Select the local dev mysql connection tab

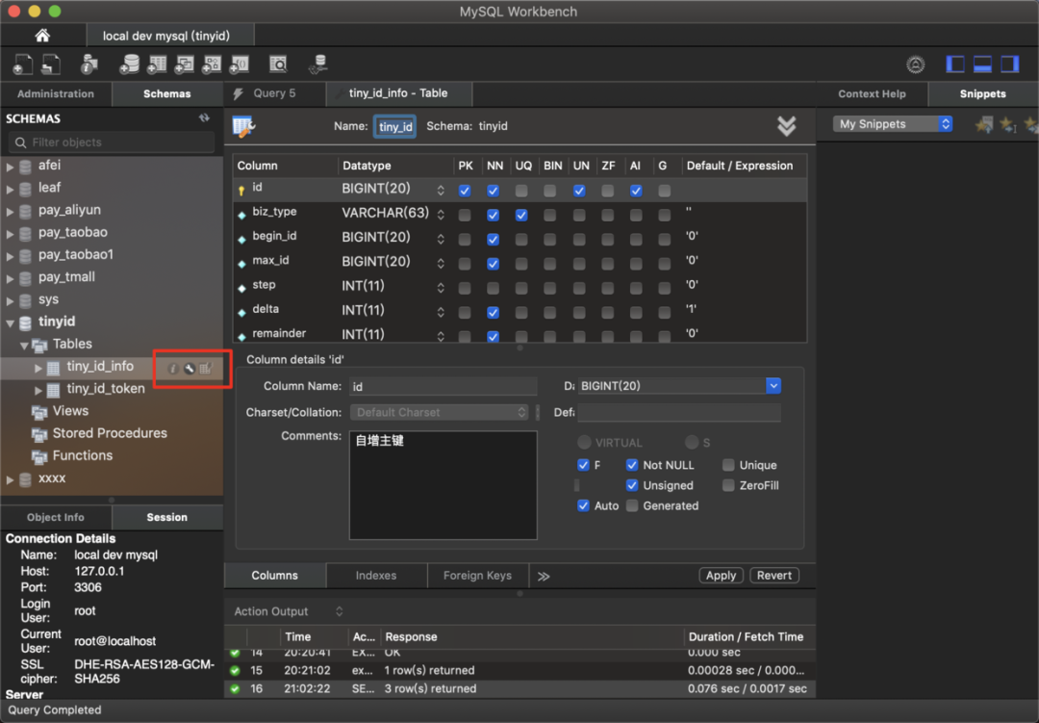tap(169, 36)
